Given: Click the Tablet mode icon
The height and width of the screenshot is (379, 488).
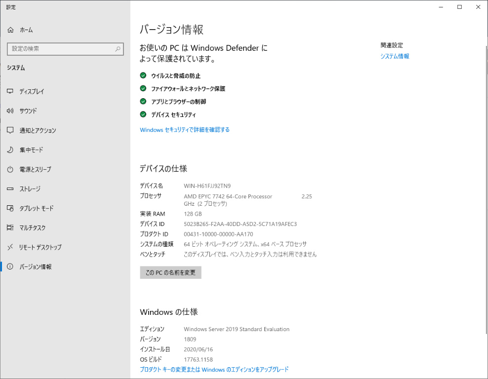Looking at the screenshot, I should point(10,208).
